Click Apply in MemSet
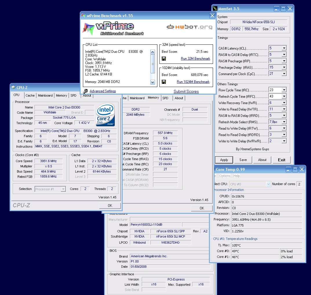311x295 pixels. 224,160
